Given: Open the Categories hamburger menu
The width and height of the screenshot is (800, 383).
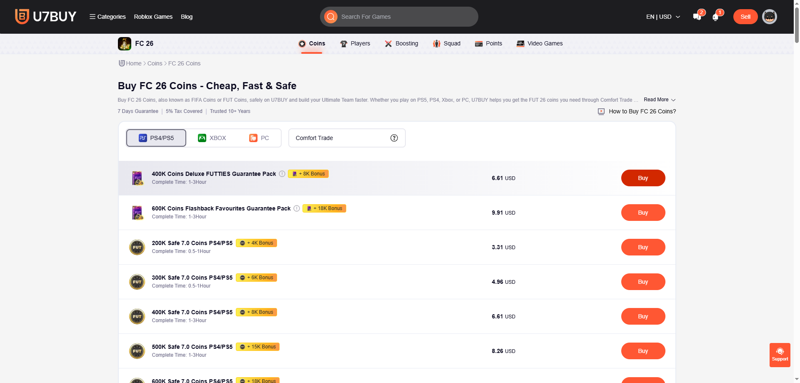Looking at the screenshot, I should click(107, 17).
